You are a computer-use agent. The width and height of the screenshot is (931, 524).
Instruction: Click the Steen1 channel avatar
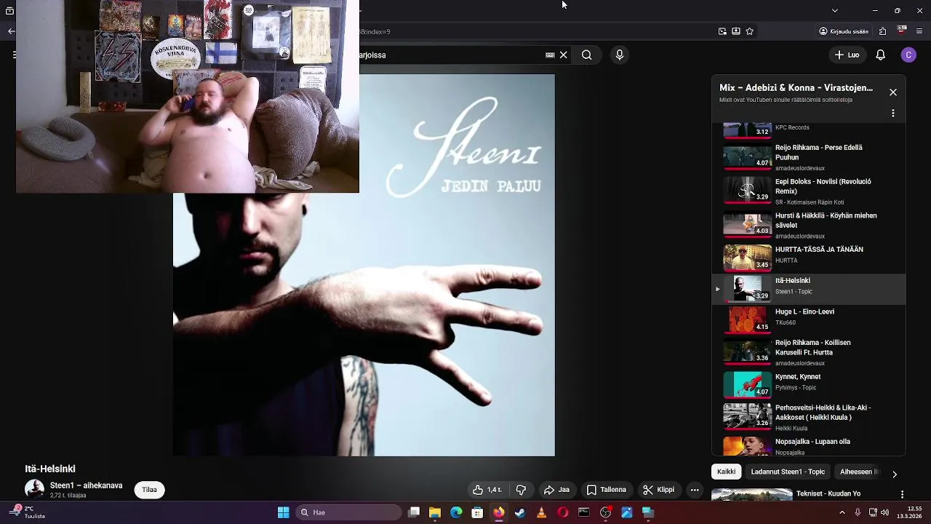[x=34, y=489]
